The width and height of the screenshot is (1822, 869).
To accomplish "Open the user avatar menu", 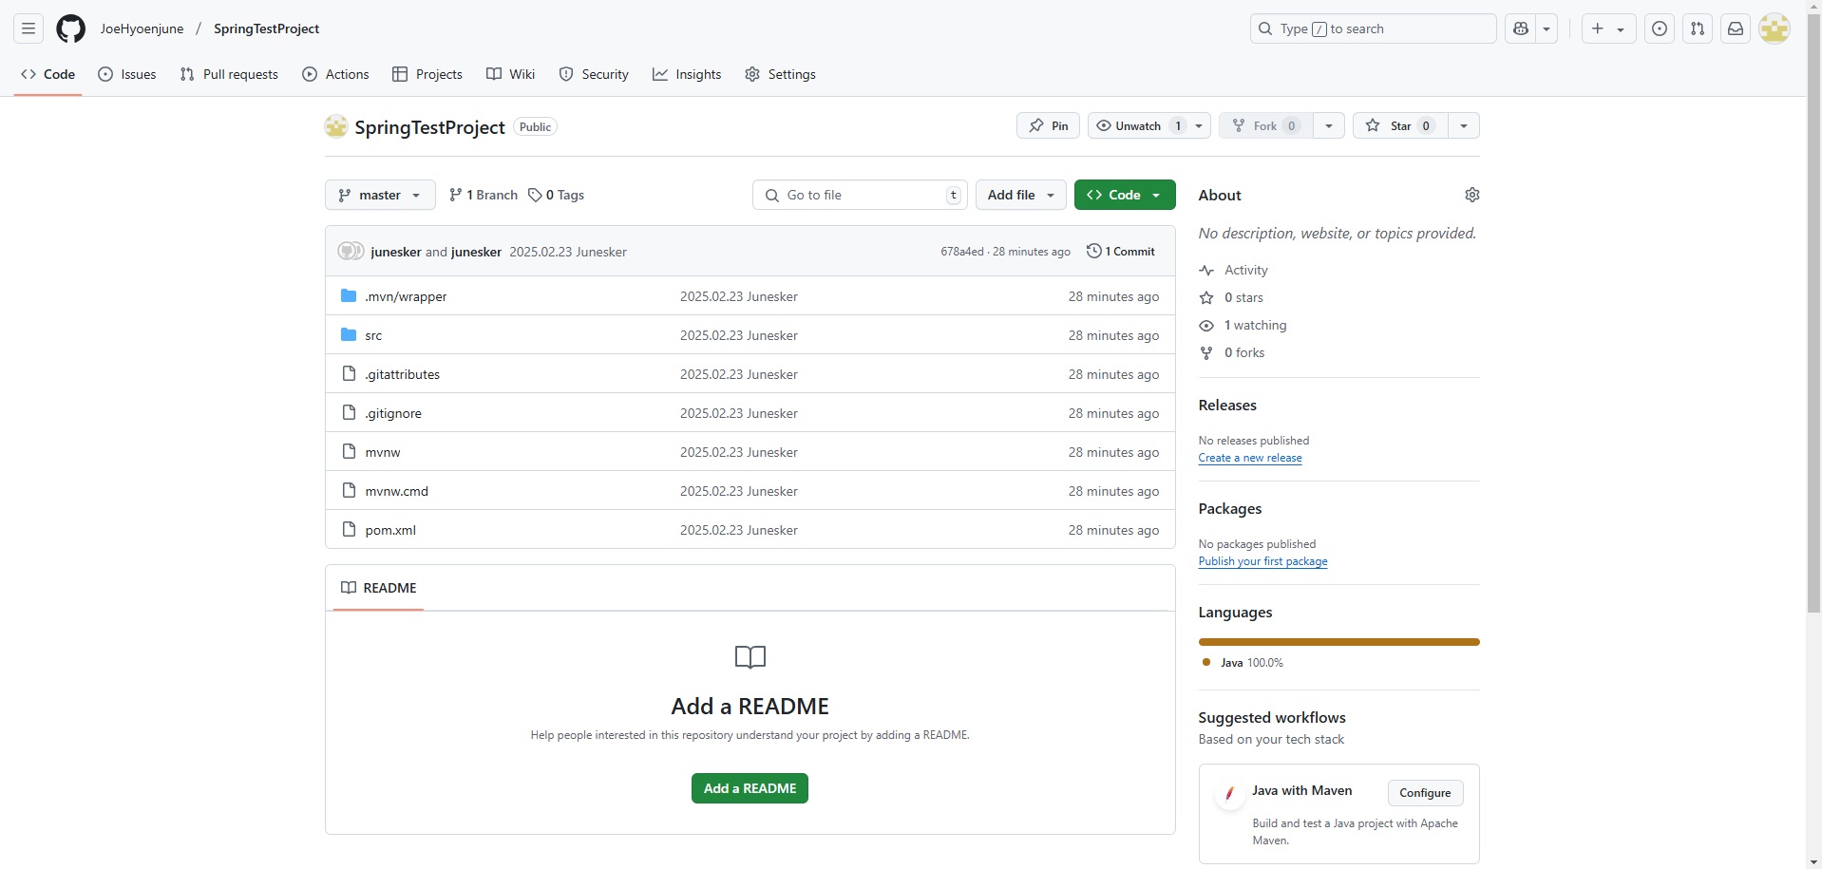I will click(x=1775, y=28).
